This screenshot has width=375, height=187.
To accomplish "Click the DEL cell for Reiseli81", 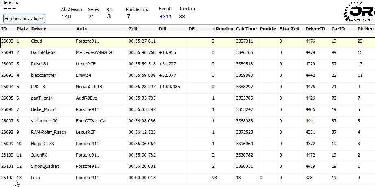I will 198,64.
